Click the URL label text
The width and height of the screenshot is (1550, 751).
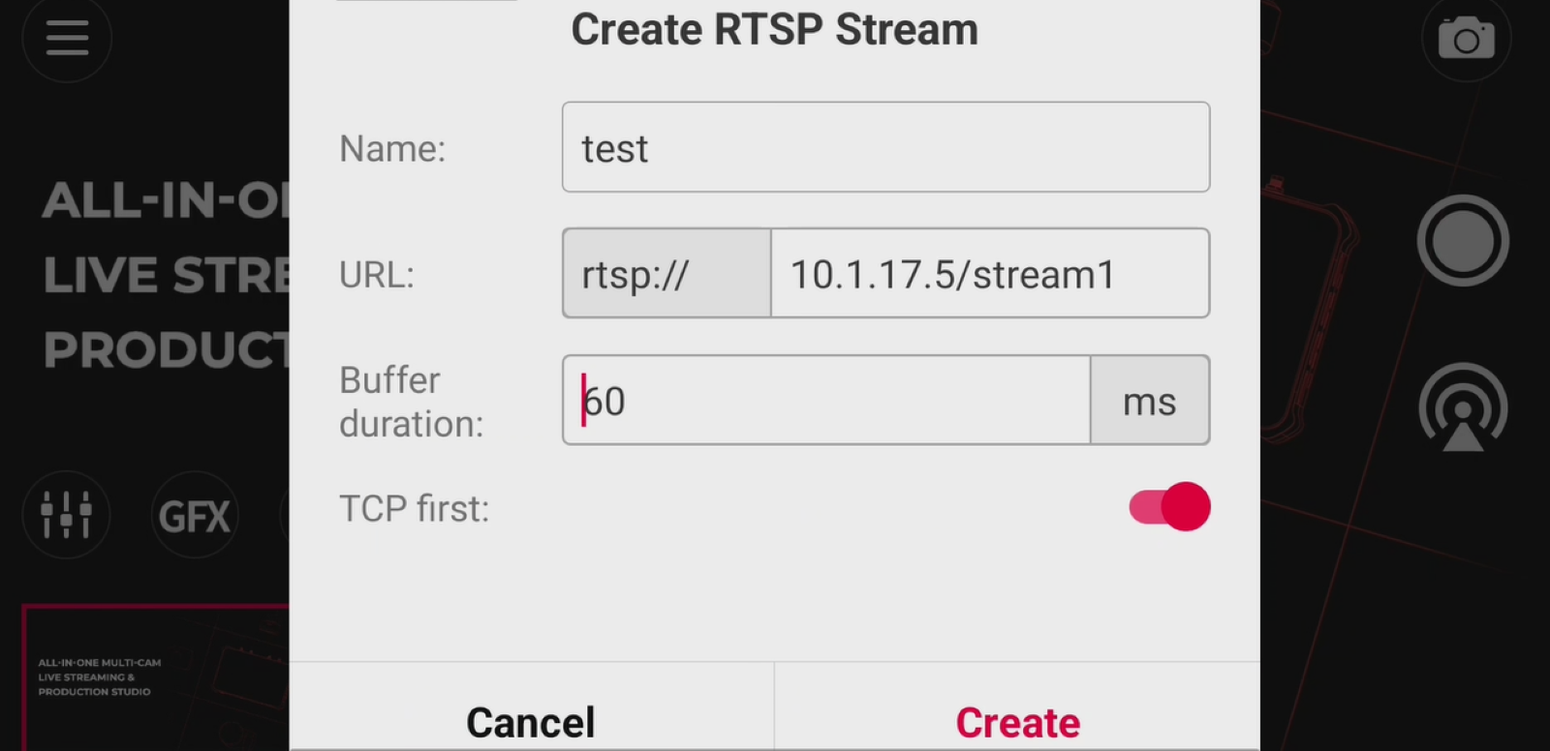click(x=376, y=275)
